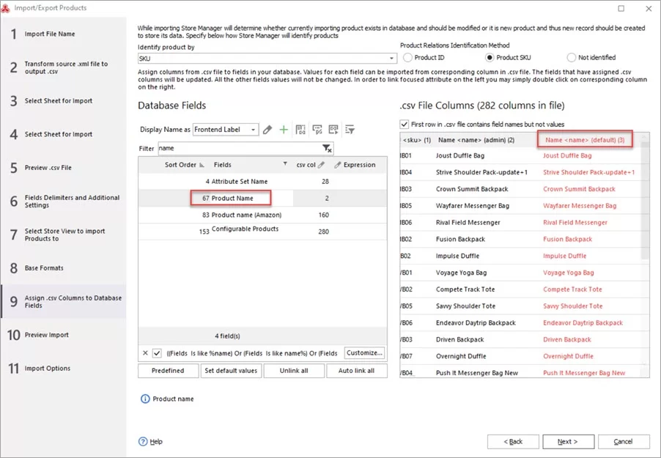
Task: Click the sku (1) column header
Action: coord(416,140)
